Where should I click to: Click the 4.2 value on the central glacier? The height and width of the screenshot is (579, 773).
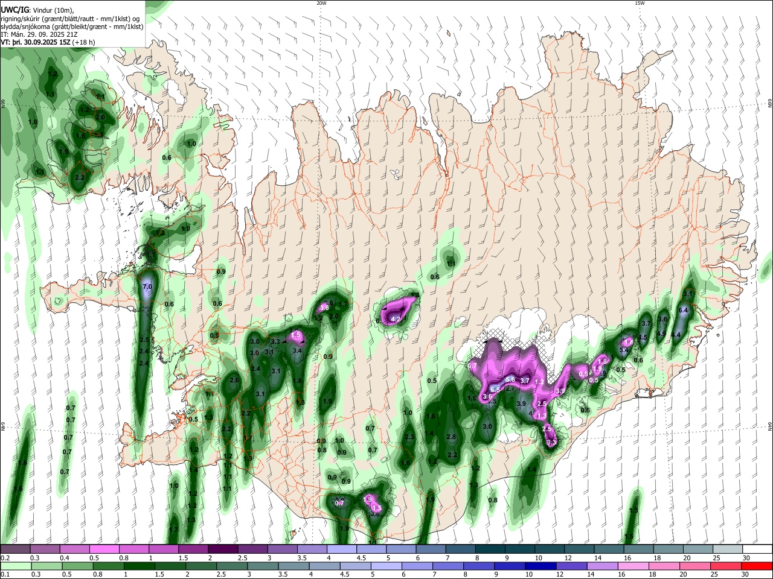tap(396, 318)
